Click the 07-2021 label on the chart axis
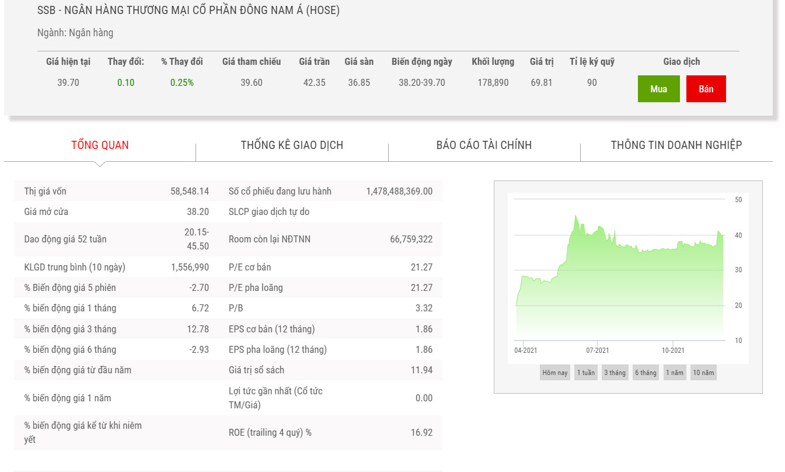 coord(597,350)
